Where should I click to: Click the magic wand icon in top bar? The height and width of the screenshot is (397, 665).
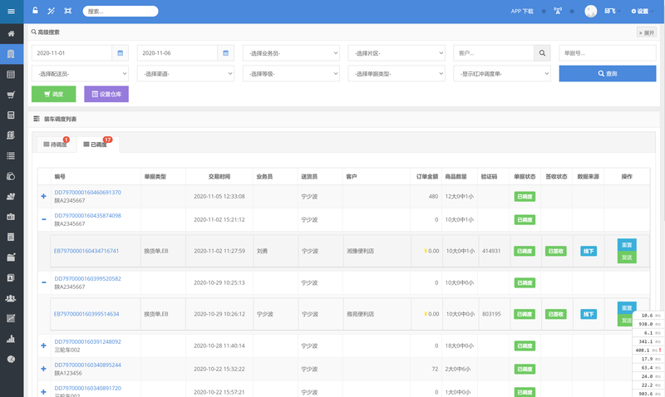52,11
